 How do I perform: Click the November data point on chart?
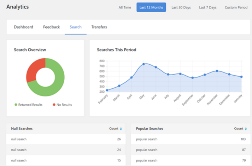217,71
